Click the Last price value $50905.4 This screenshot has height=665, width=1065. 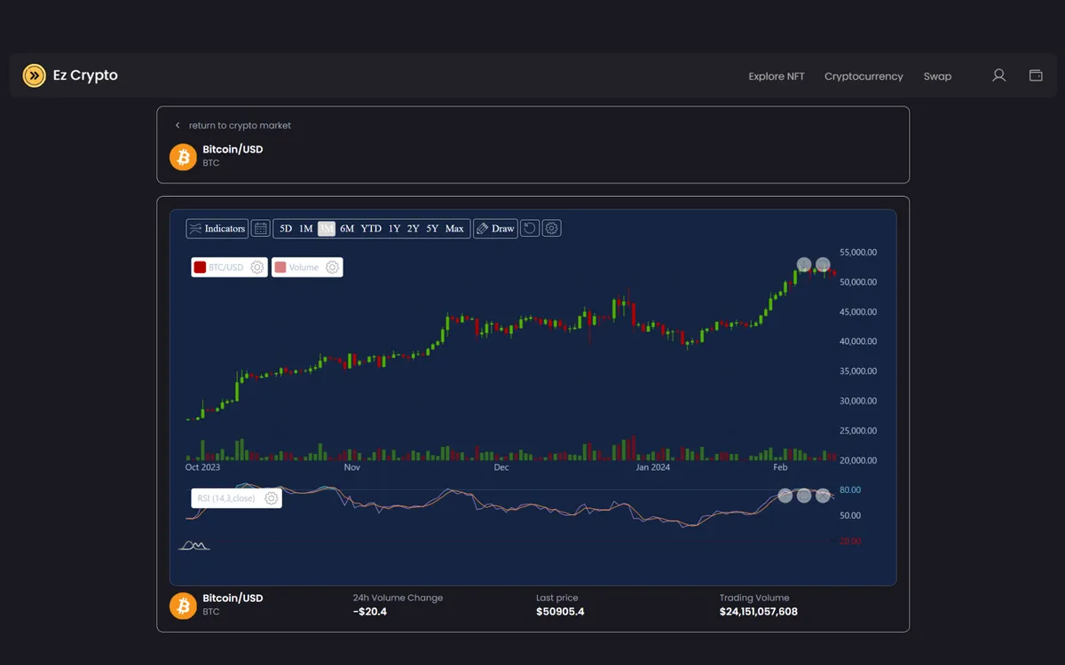[x=560, y=612]
